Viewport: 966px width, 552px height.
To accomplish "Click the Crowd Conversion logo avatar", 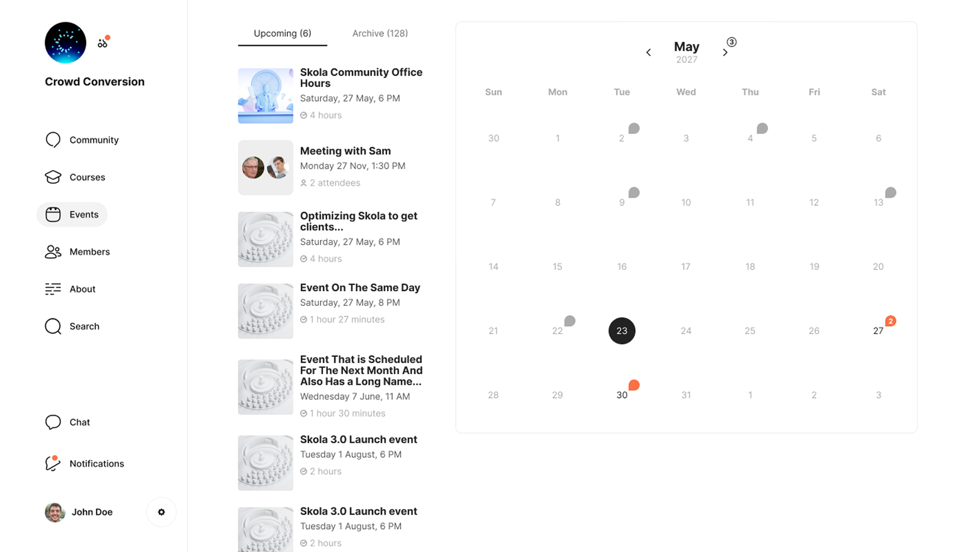I will (65, 43).
